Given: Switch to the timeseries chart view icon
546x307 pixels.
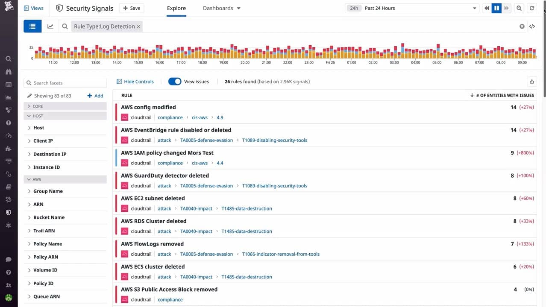Looking at the screenshot, I should (x=50, y=26).
